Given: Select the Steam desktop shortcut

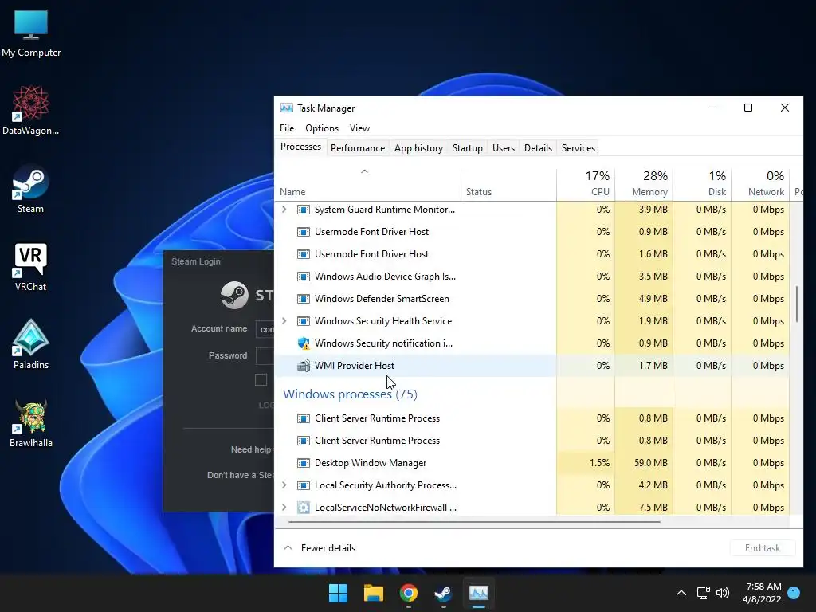Looking at the screenshot, I should coord(31,188).
